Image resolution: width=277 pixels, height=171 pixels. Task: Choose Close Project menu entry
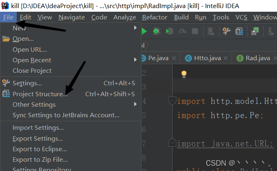tap(71, 71)
